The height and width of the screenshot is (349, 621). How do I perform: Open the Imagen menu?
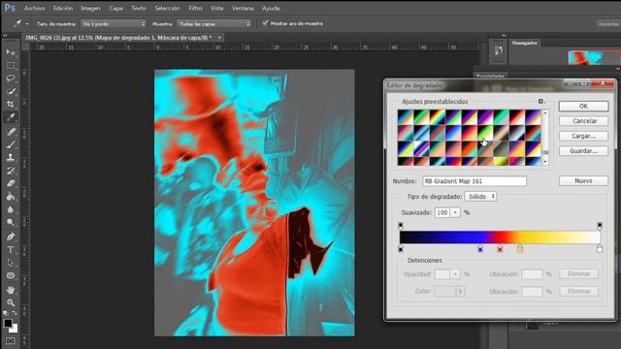pyautogui.click(x=90, y=8)
